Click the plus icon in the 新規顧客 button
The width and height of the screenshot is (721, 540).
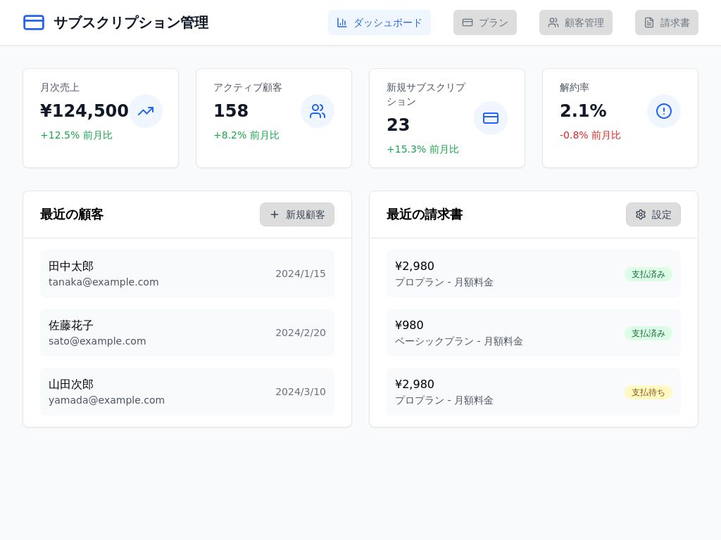coord(275,214)
